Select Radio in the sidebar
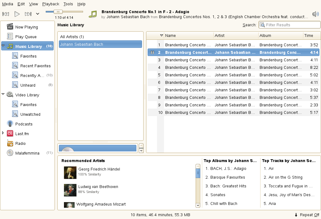The image size is (321, 219). coord(20,143)
